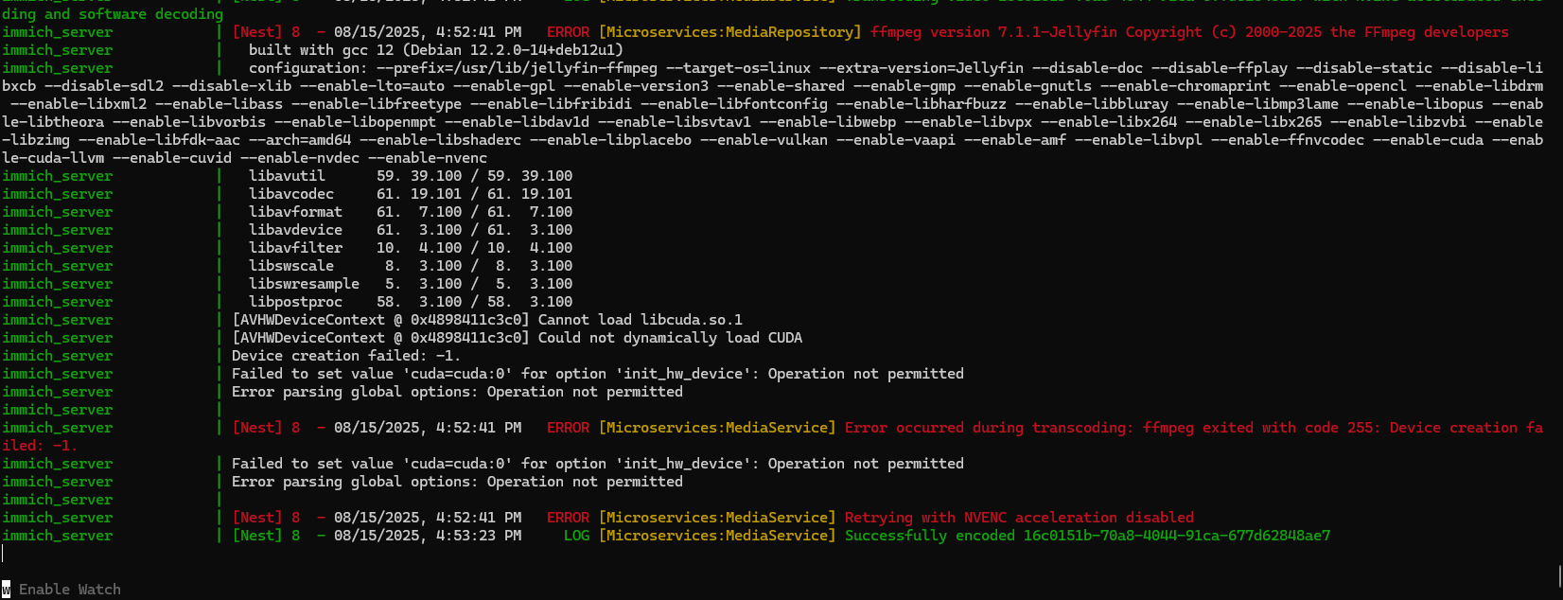Viewport: 1563px width, 600px height.
Task: Click the terminal scrollbar thumb
Action: pos(1558,575)
